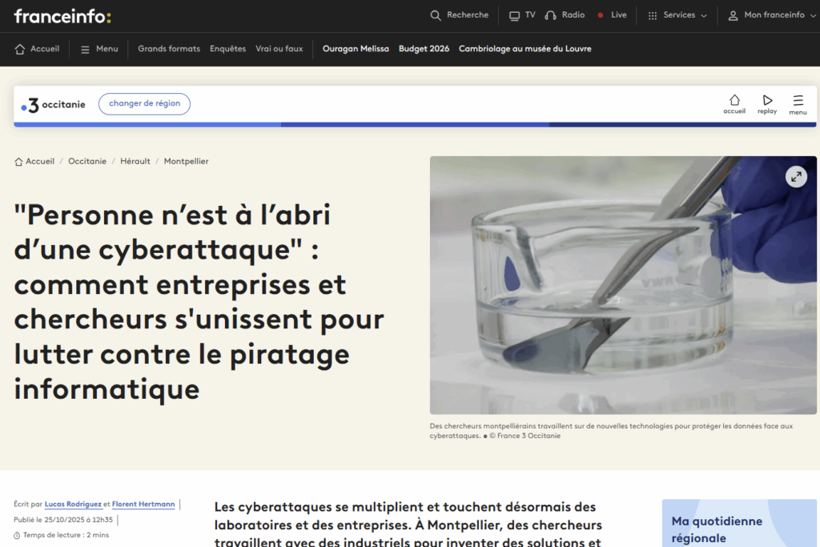
Task: Go to Accueil in the top nav bar
Action: pos(38,49)
